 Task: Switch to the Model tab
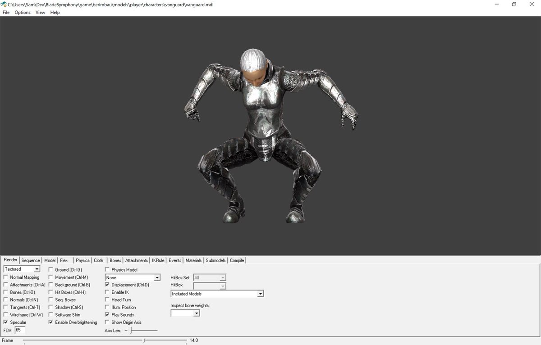pos(50,260)
